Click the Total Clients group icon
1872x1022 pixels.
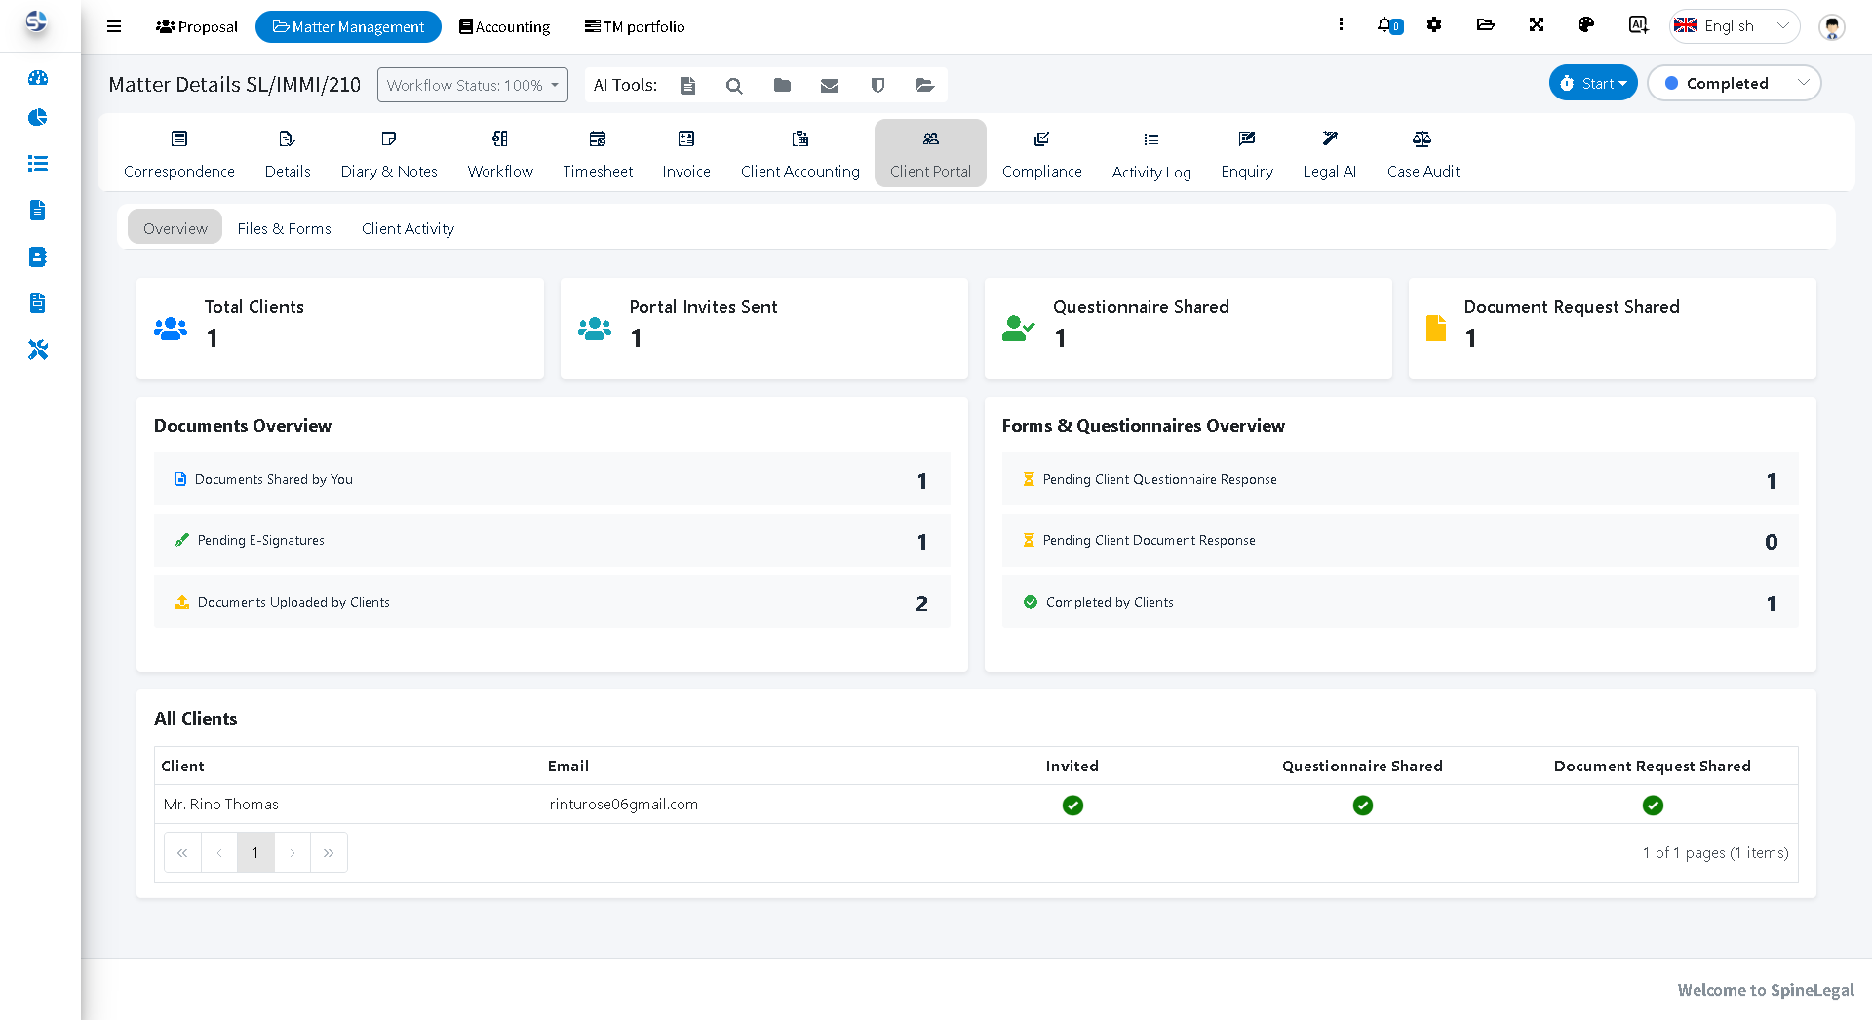171,329
